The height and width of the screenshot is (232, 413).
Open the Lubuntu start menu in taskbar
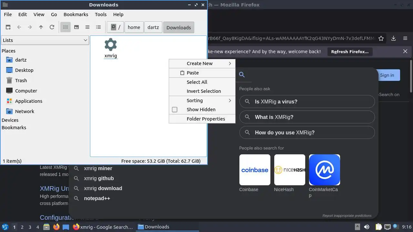click(x=5, y=227)
